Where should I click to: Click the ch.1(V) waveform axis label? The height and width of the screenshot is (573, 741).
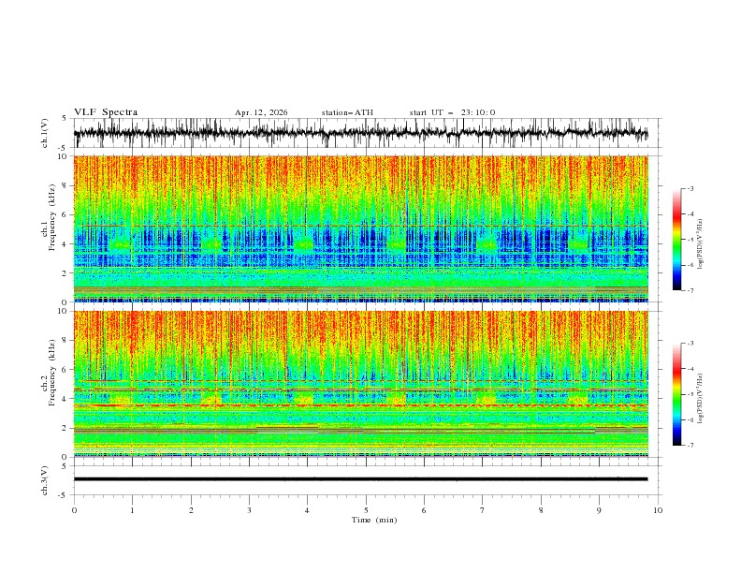coord(45,133)
